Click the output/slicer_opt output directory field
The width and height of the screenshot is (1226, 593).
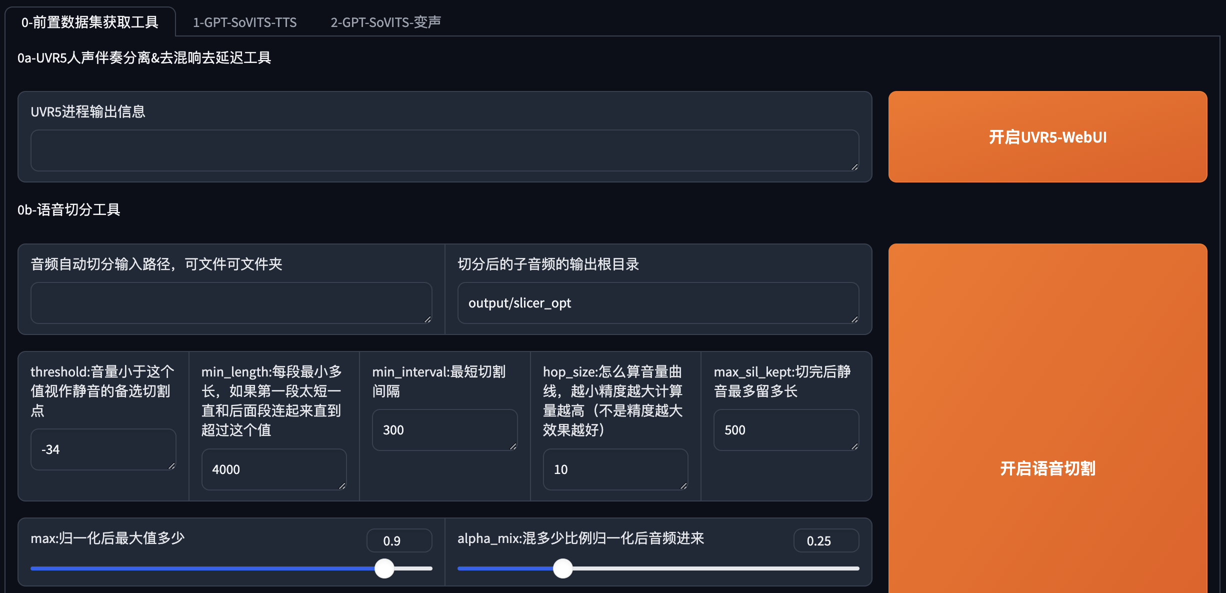point(657,303)
